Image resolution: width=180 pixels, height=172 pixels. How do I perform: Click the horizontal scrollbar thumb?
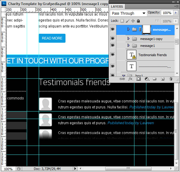coord(128,168)
